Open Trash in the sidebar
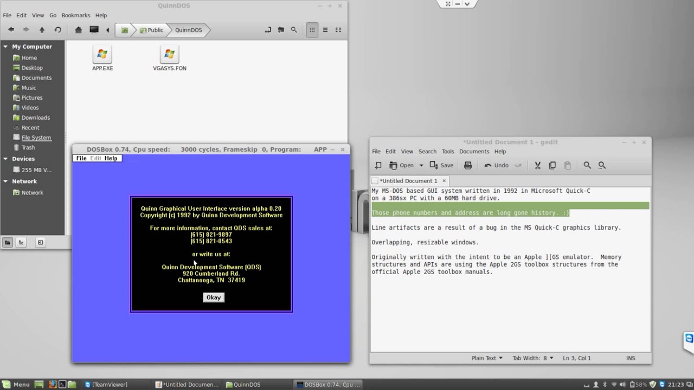This screenshot has width=694, height=390. (x=28, y=147)
